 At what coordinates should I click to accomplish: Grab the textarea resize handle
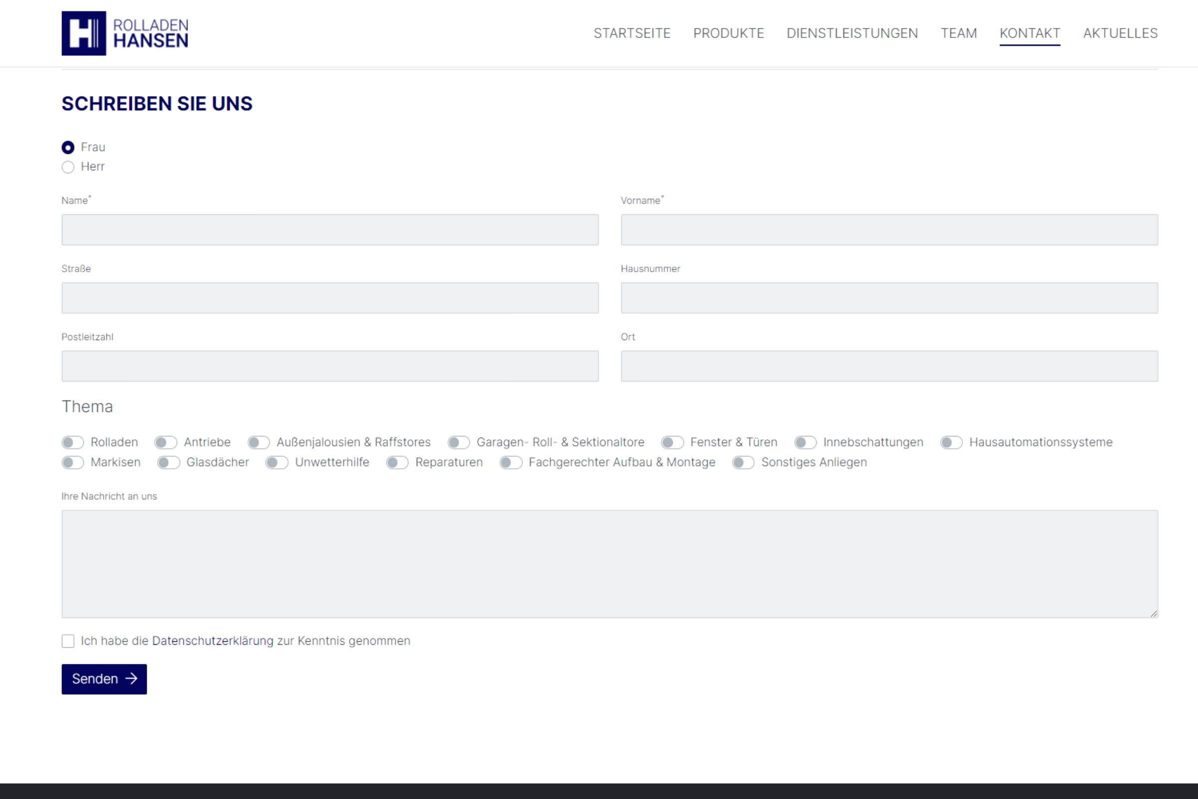tap(1154, 614)
